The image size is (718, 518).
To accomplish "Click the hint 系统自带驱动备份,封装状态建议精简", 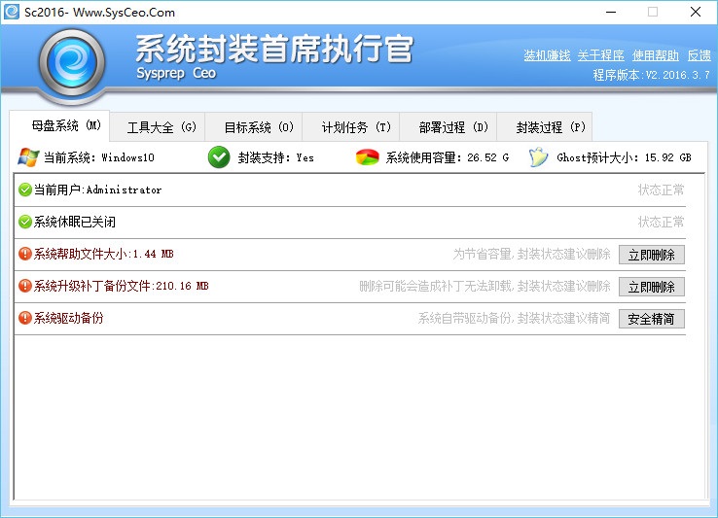I will click(x=514, y=318).
